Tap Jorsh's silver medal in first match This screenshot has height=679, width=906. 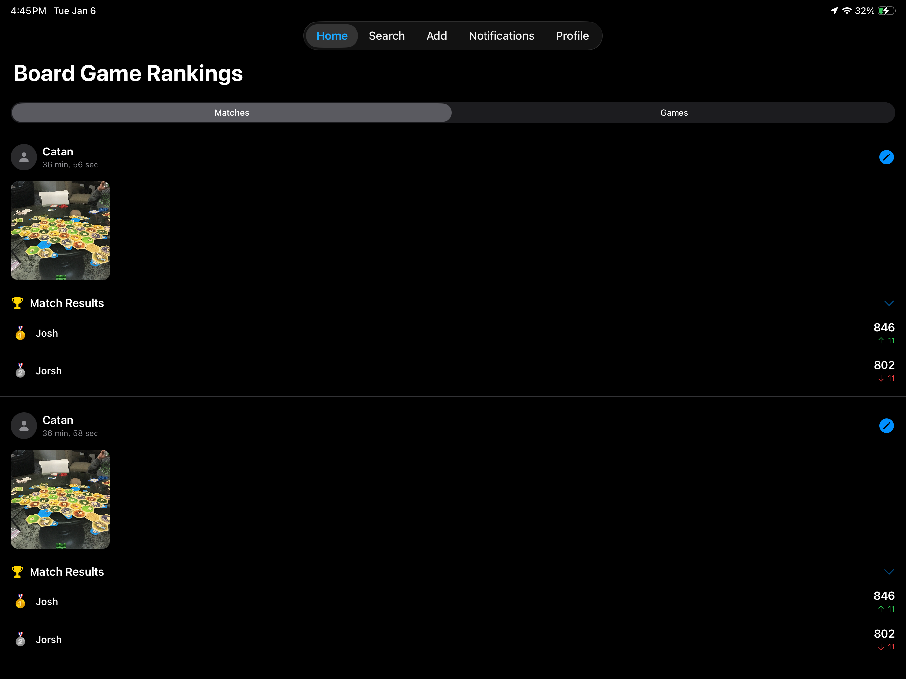tap(20, 371)
